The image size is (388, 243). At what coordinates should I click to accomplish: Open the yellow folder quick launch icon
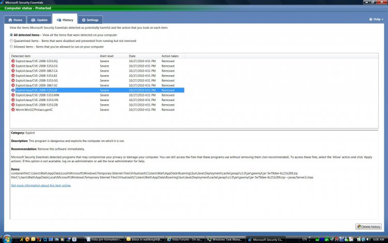[x=33, y=239]
